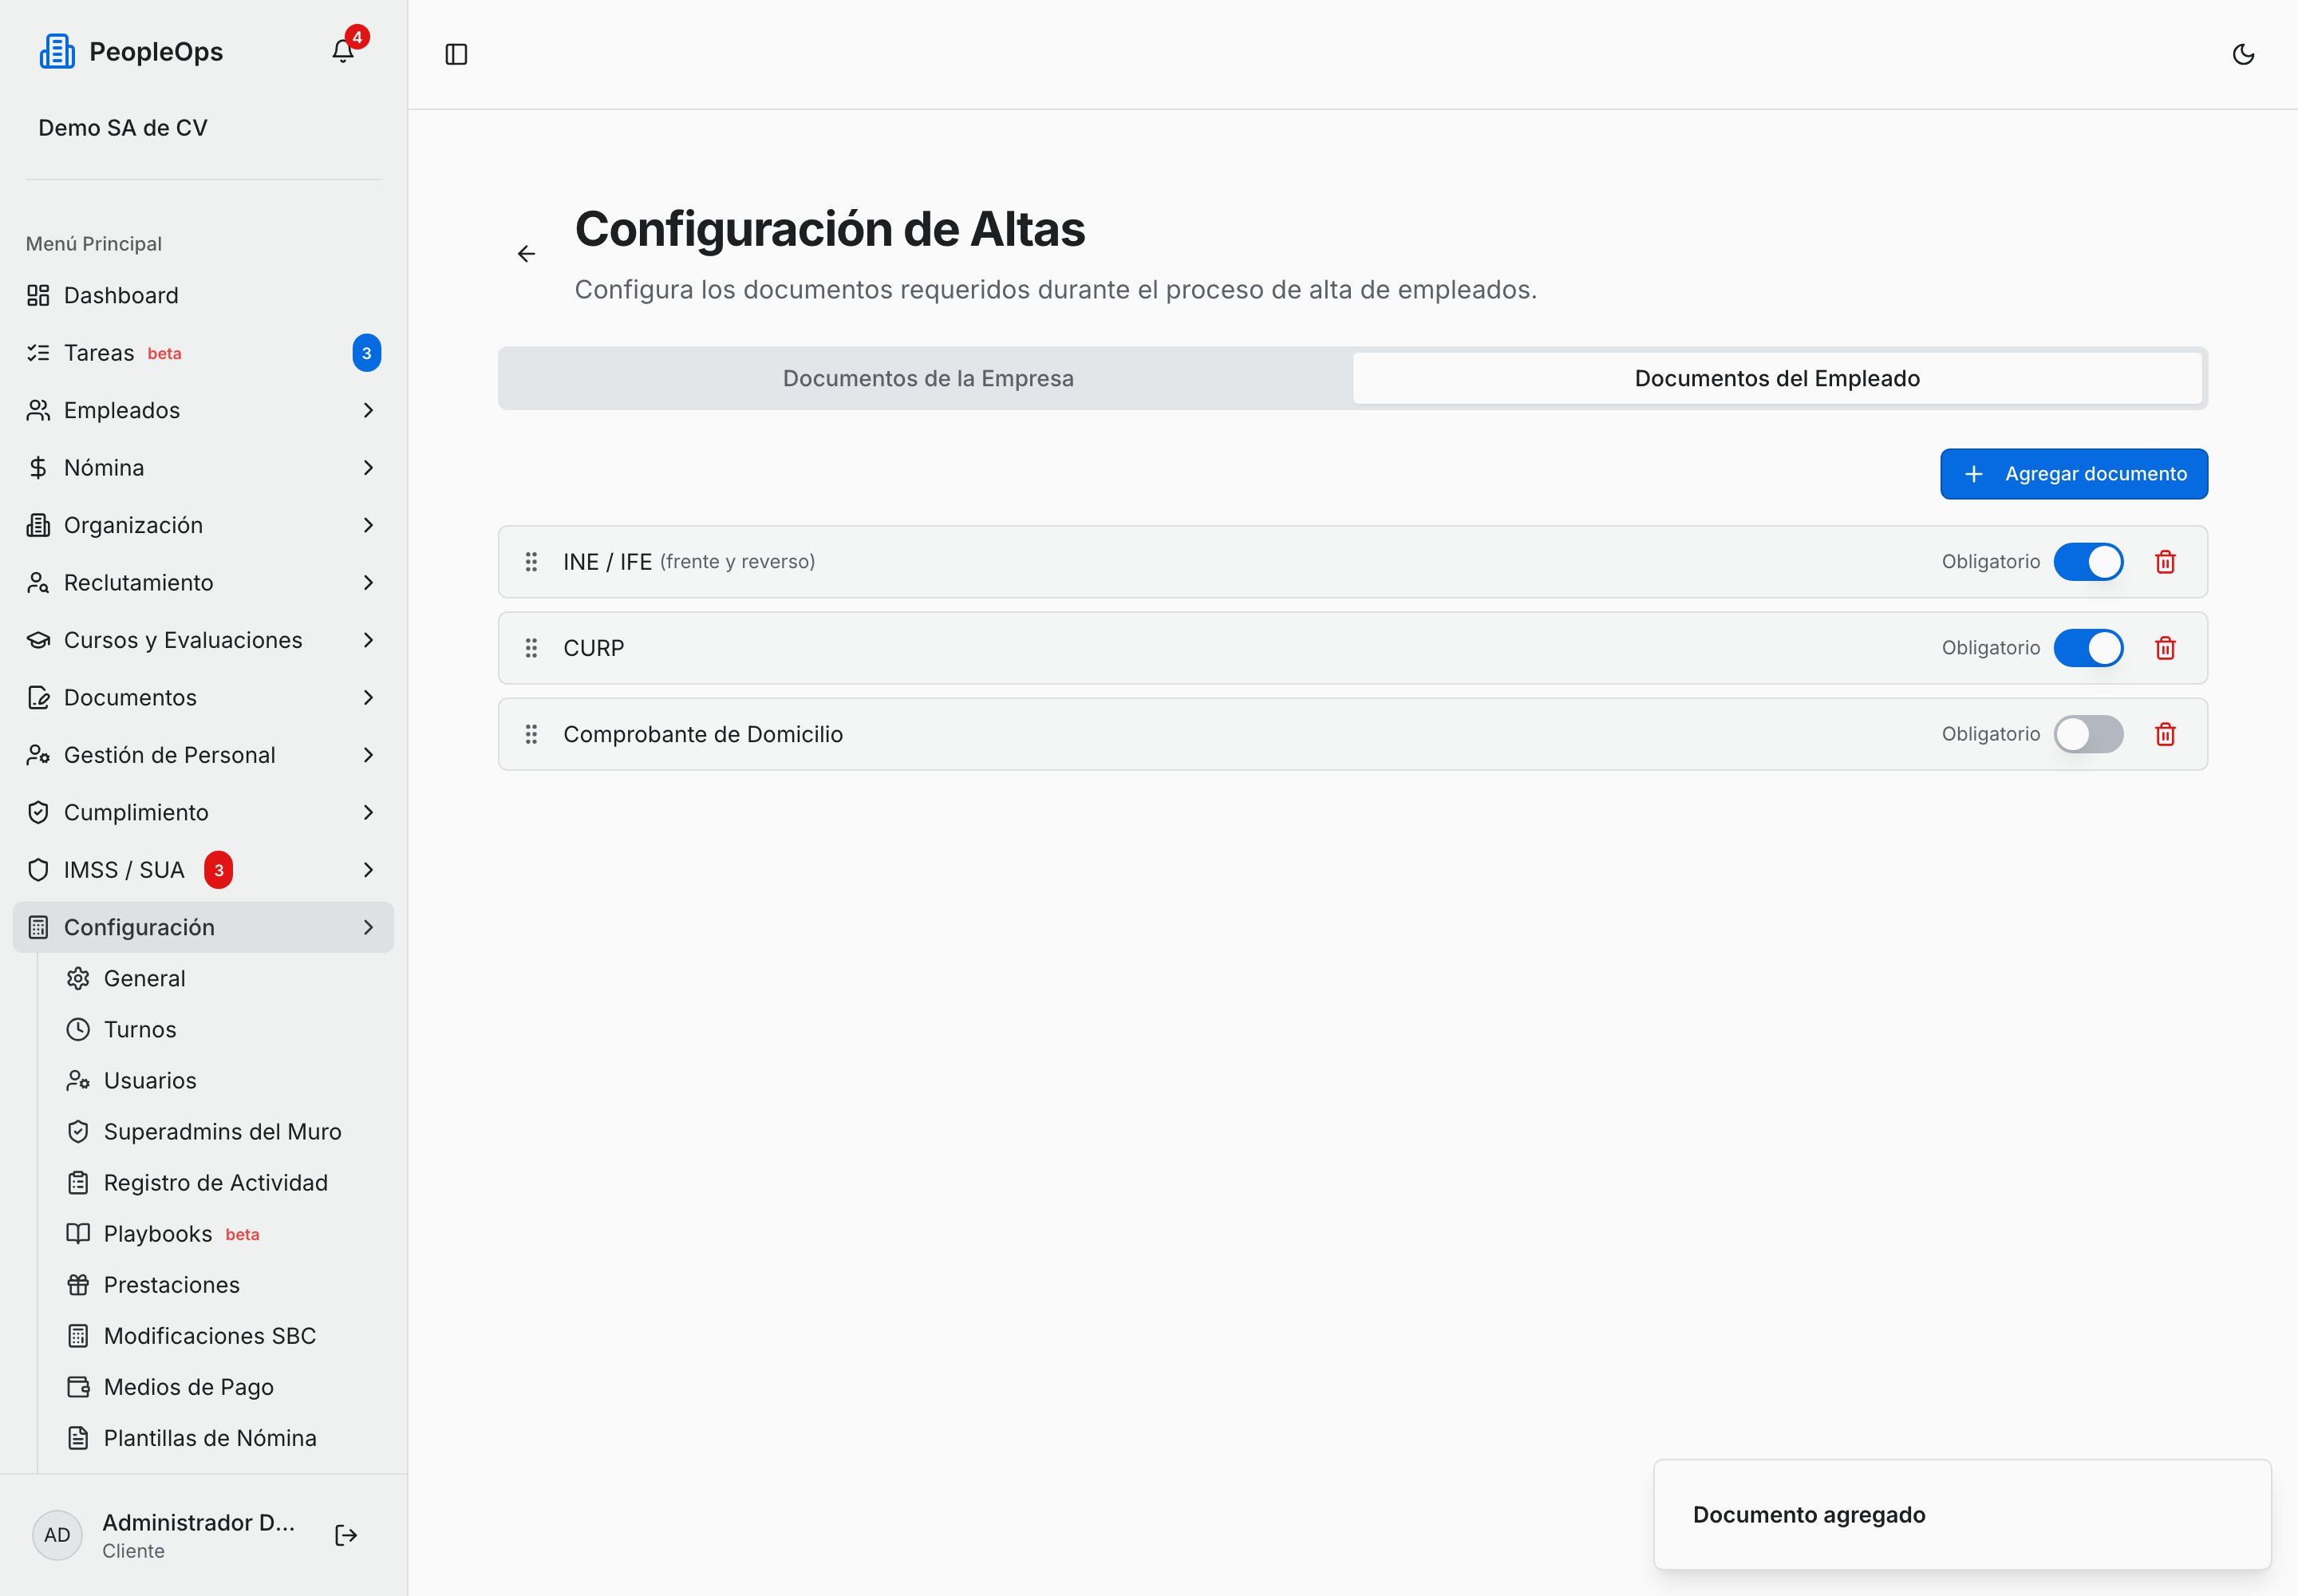Open Modificaciones SBC page

click(x=209, y=1335)
